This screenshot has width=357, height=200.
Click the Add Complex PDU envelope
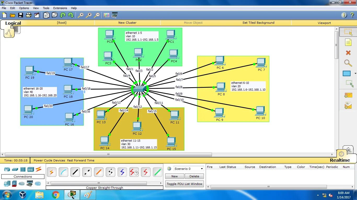(348, 105)
